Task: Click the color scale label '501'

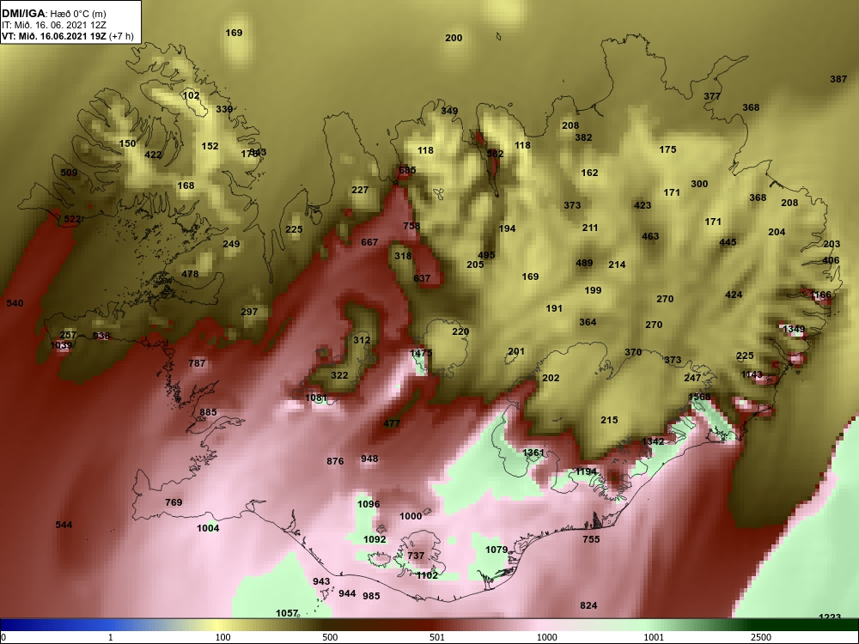Action: 437,637
